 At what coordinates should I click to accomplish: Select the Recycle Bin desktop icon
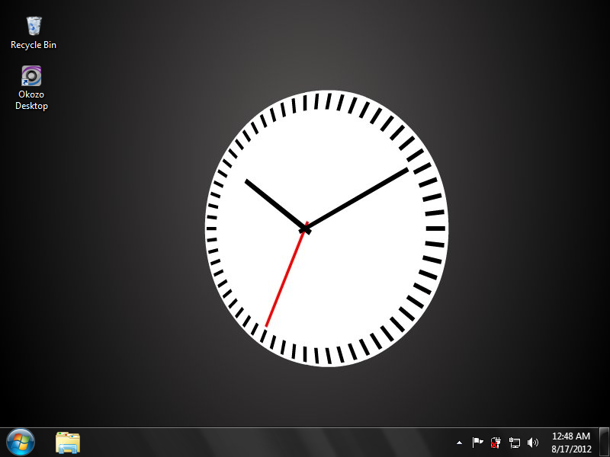34,26
